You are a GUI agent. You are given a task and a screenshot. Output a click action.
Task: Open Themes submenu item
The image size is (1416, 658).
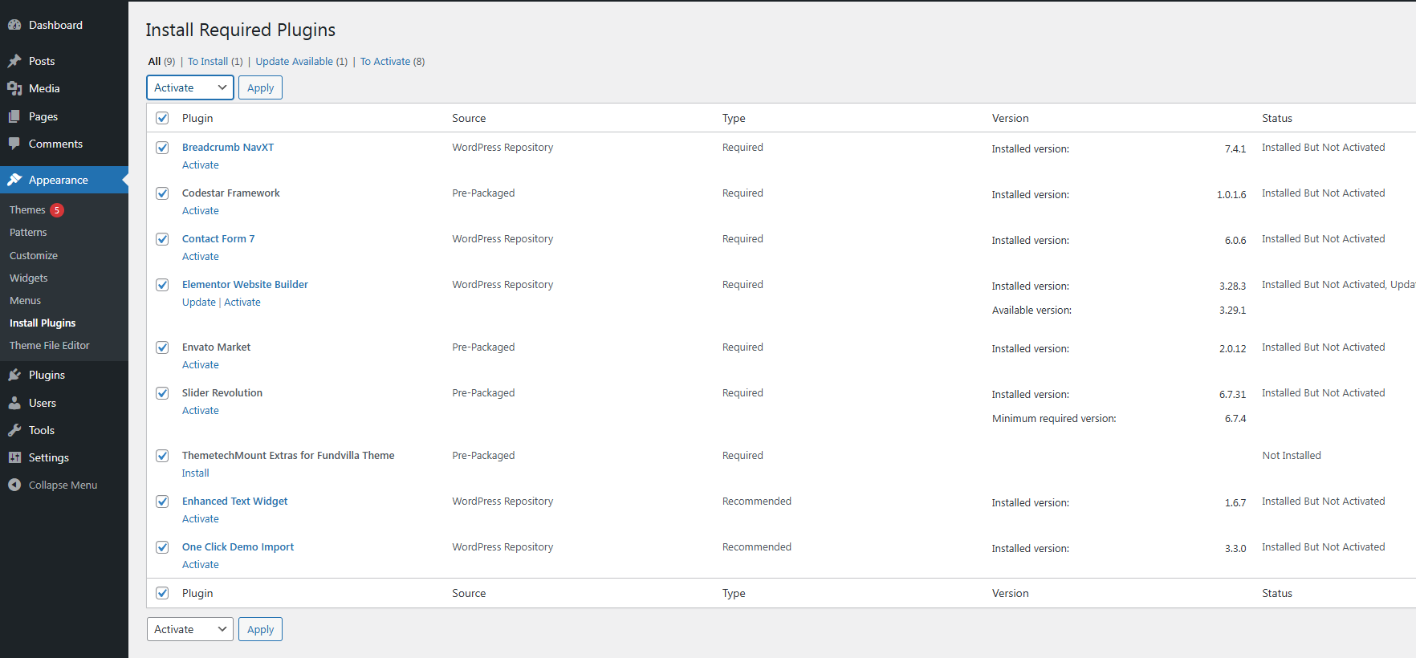click(27, 209)
